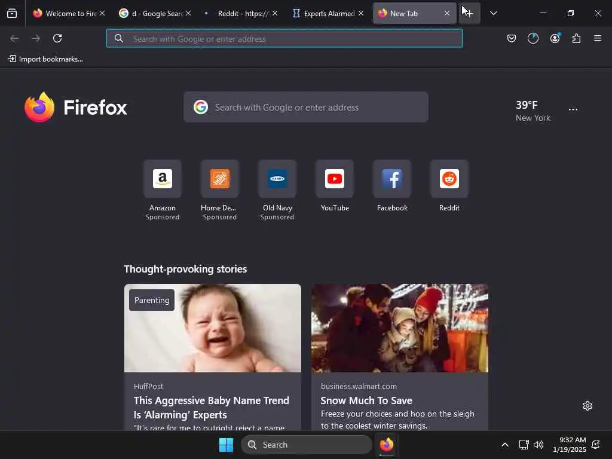Expand the list all tabs chevron
The image size is (612, 459).
pyautogui.click(x=493, y=13)
